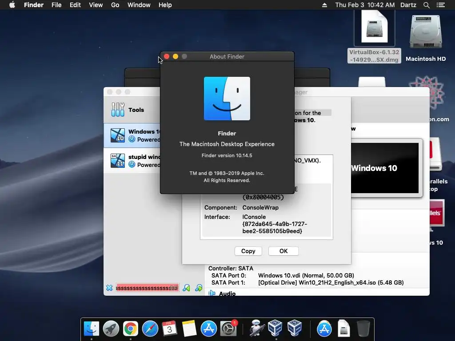Open App Store icon next to Notes
The height and width of the screenshot is (341, 455).
coord(209,329)
